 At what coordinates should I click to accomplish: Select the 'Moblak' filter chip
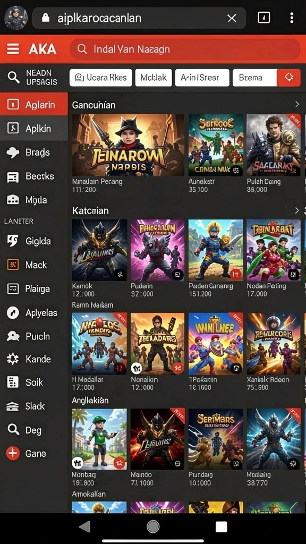pyautogui.click(x=154, y=78)
